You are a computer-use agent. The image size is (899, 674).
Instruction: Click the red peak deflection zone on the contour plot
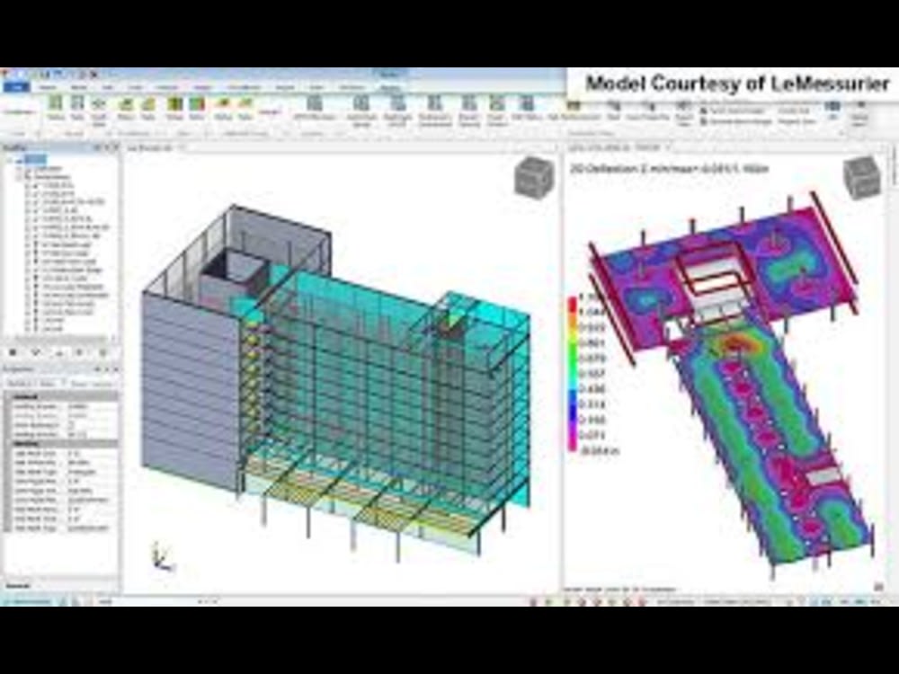[x=735, y=343]
